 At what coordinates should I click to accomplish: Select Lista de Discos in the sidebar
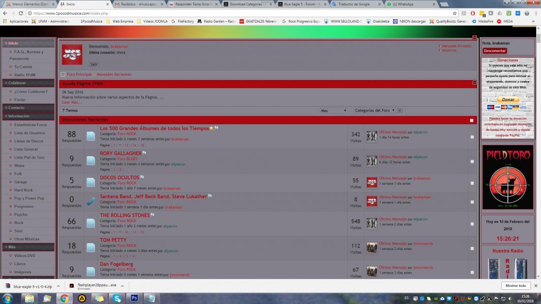(29, 141)
